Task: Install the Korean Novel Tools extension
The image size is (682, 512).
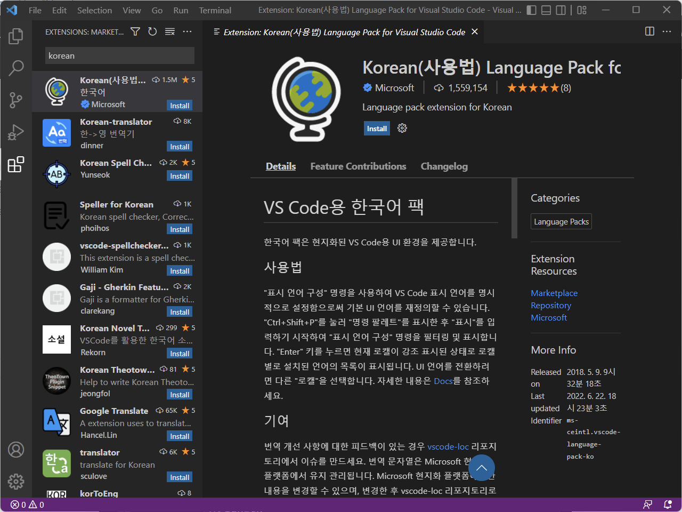Action: coord(180,354)
